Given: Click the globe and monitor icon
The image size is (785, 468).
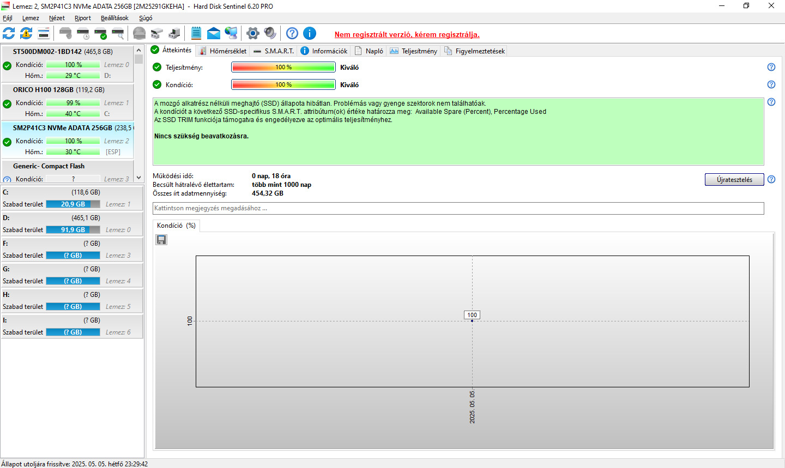Looking at the screenshot, I should coord(231,33).
